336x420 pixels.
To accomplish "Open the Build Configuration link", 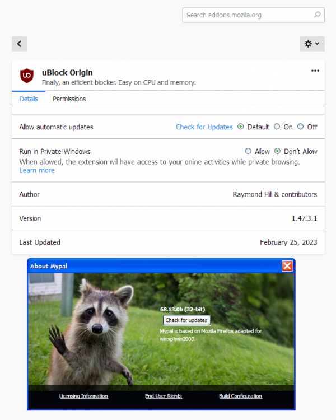I will tap(240, 396).
